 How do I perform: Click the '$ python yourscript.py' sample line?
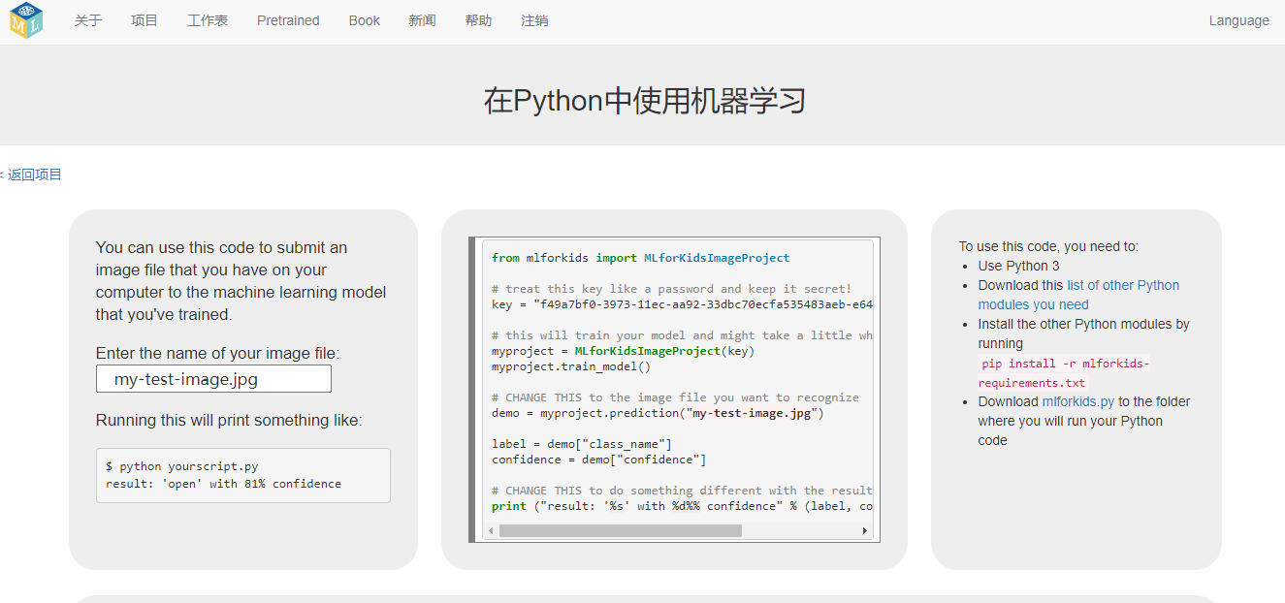point(182,466)
